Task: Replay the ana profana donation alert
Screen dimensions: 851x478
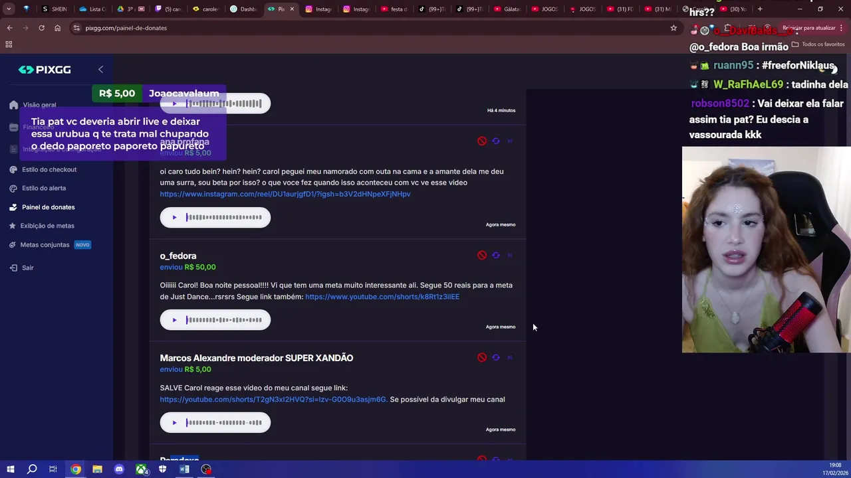Action: pos(496,141)
